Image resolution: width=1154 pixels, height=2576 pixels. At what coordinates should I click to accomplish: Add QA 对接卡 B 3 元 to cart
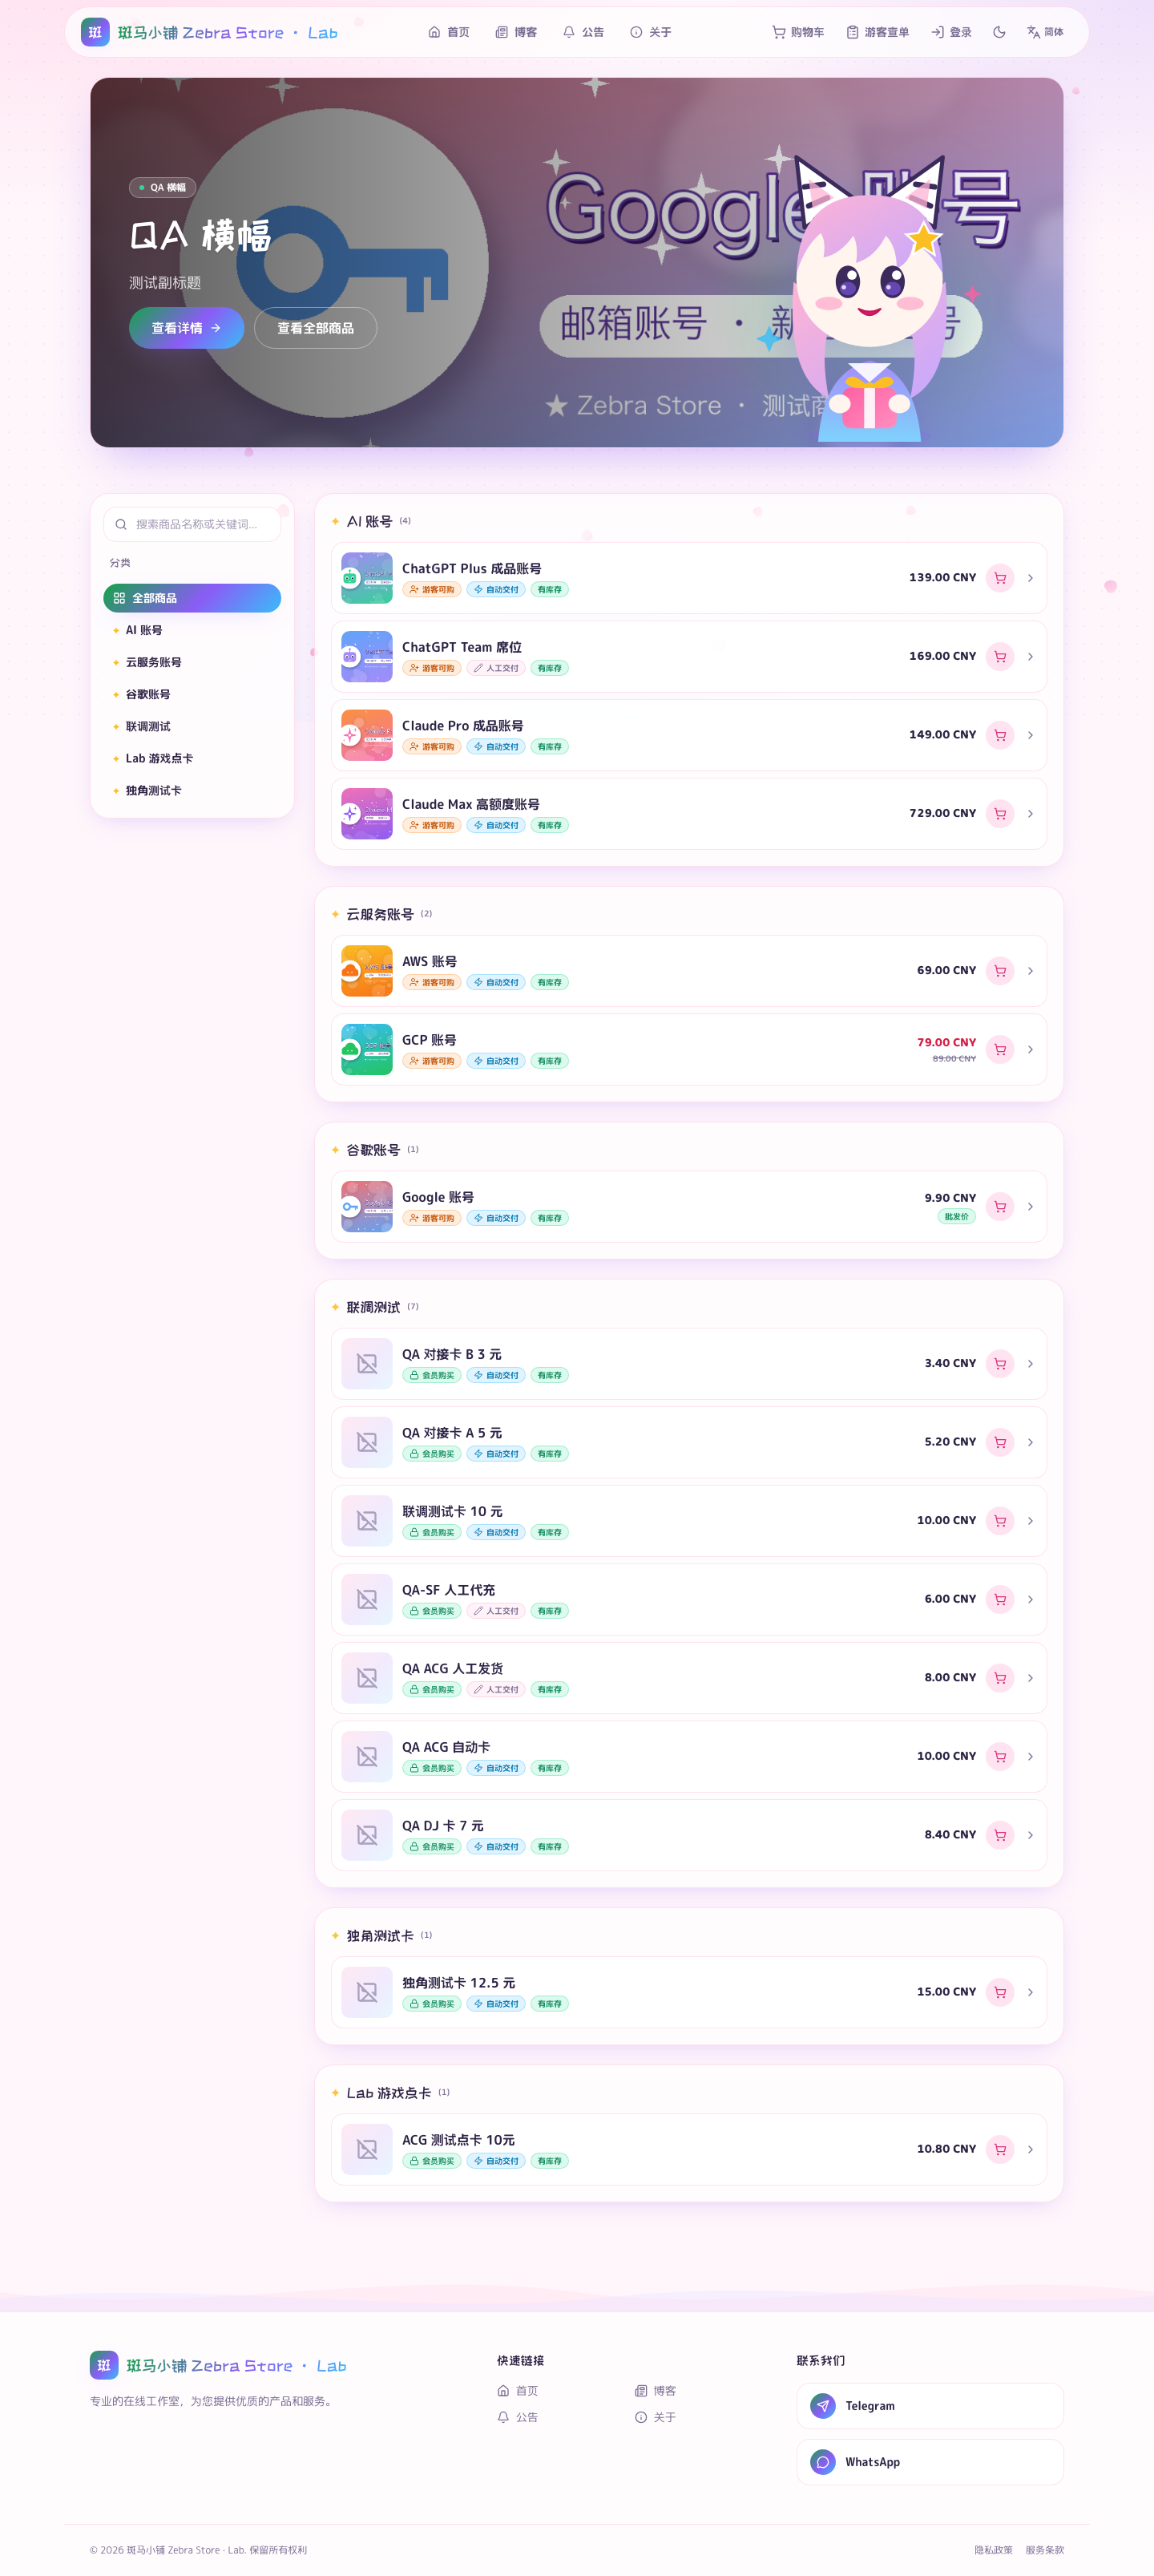tap(999, 1364)
